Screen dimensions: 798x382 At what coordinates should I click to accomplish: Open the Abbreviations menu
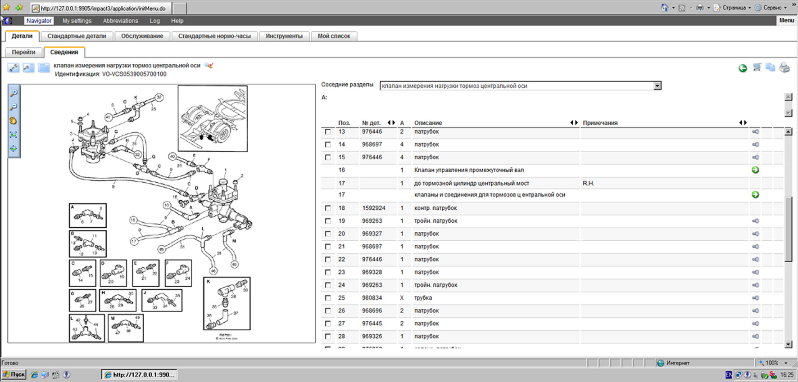(120, 21)
